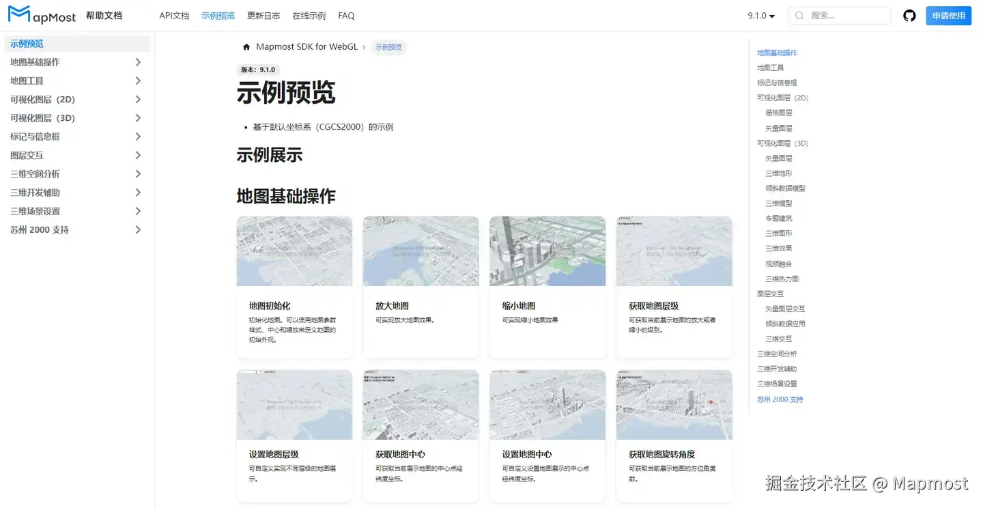Screen dimensions: 983x508
Task: Select 示例预览 in left sidebar
Action: tap(76, 44)
